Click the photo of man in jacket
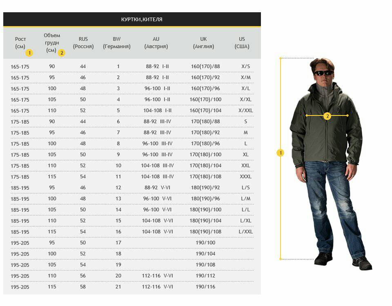The image size is (392, 306). (331, 164)
